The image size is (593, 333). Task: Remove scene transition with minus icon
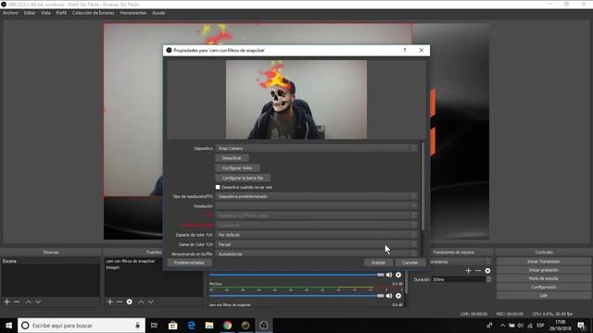click(478, 271)
